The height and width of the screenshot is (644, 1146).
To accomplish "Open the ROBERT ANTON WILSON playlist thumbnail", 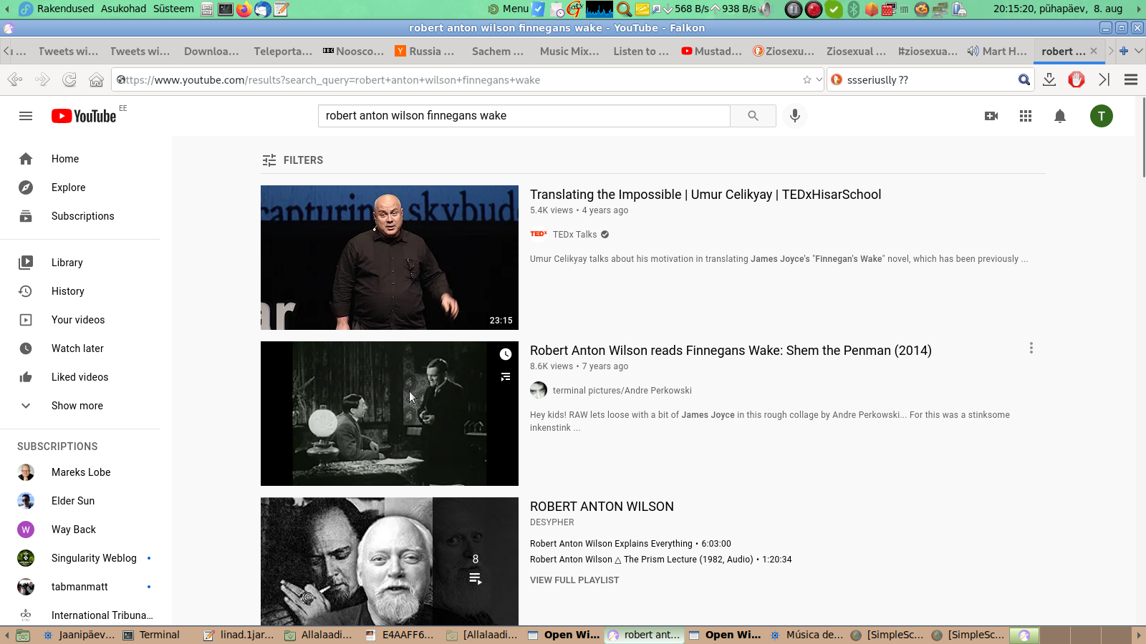I will pos(390,562).
